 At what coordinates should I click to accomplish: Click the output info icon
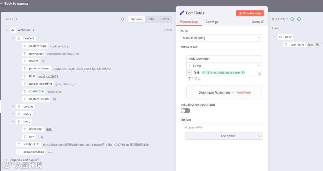(x=299, y=19)
